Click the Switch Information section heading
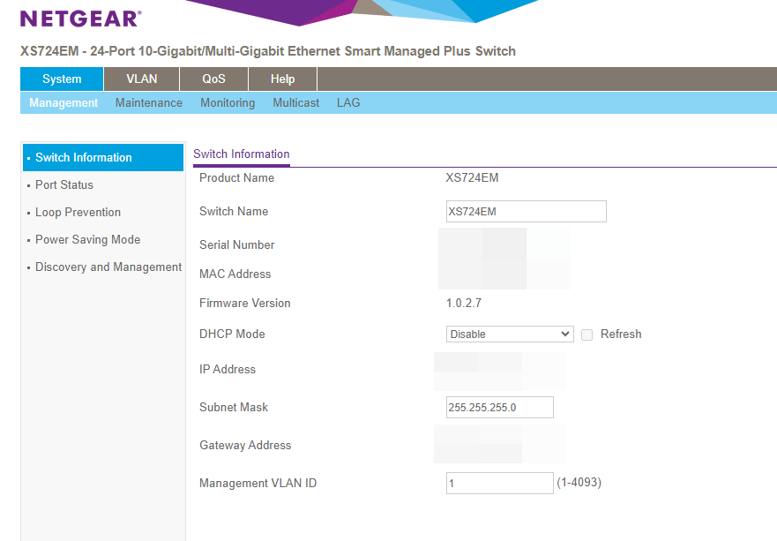Image resolution: width=777 pixels, height=541 pixels. 242,154
